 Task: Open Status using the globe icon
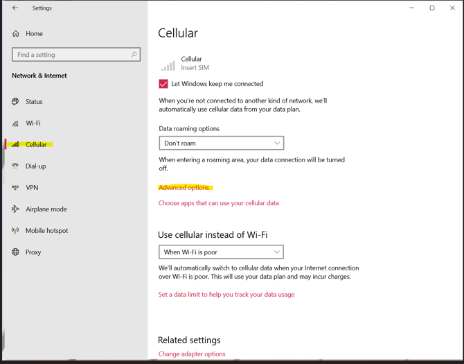(15, 102)
